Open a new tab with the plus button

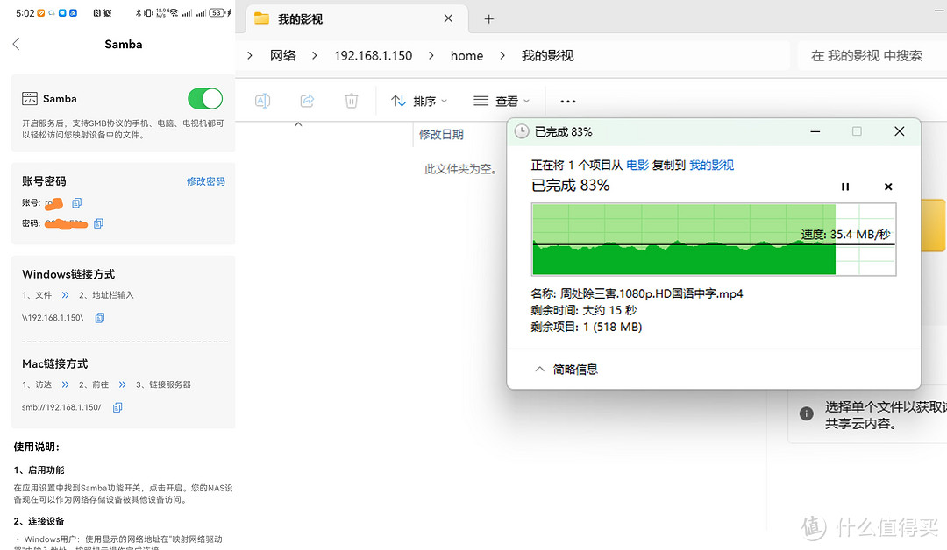[488, 18]
